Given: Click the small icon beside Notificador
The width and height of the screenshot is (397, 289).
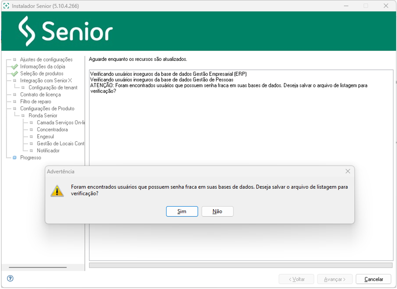Looking at the screenshot, I should coord(31,151).
